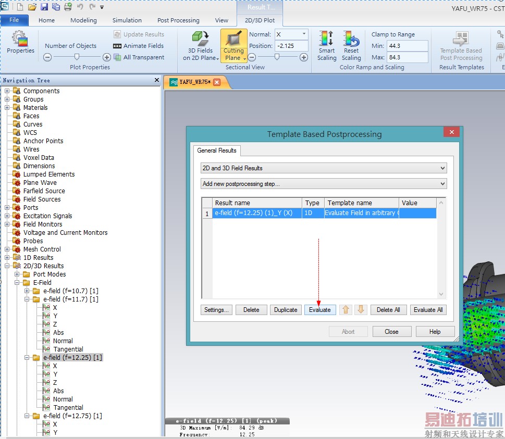
Task: Adjust the cutting plane position slider
Action: click(277, 57)
